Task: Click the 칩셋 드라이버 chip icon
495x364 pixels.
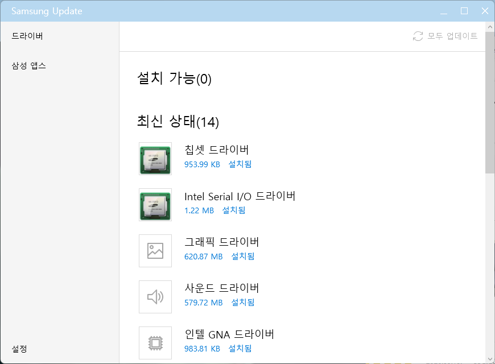Action: (x=155, y=159)
